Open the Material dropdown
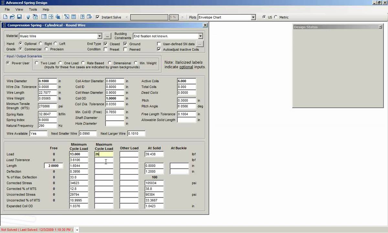Image resolution: width=388 pixels, height=233 pixels. pyautogui.click(x=99, y=36)
